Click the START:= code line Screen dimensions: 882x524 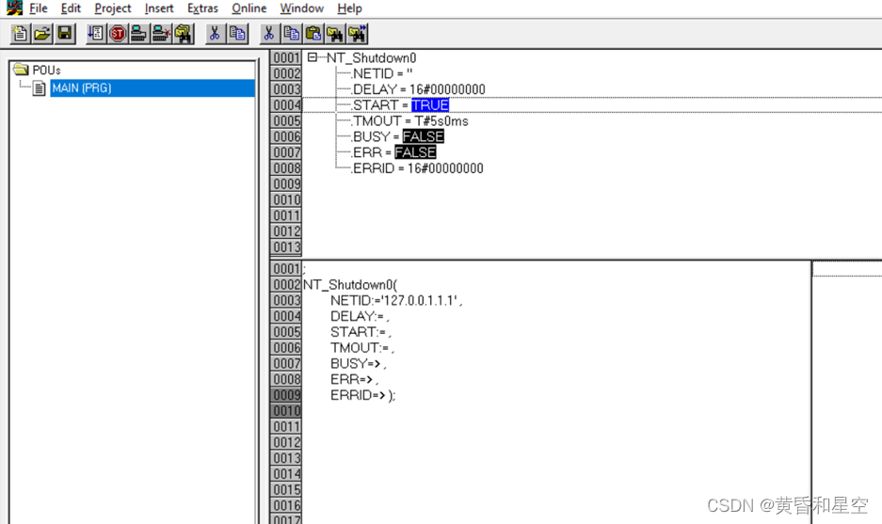coord(361,332)
